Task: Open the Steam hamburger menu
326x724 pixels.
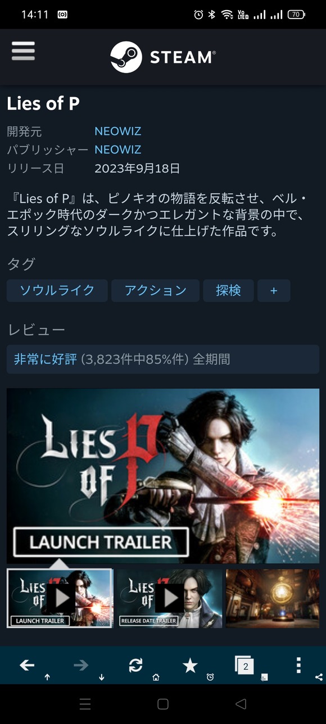Action: click(23, 51)
